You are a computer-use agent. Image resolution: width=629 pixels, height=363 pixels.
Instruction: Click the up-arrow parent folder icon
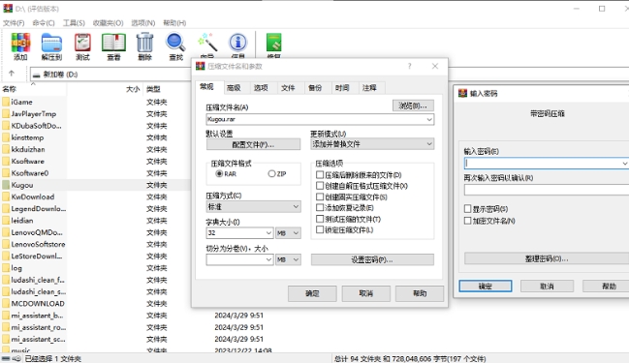[12, 74]
